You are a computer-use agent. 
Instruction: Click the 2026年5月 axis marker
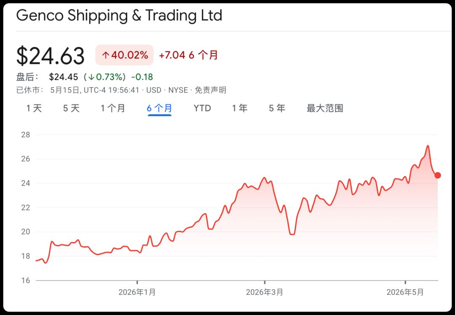click(x=405, y=292)
